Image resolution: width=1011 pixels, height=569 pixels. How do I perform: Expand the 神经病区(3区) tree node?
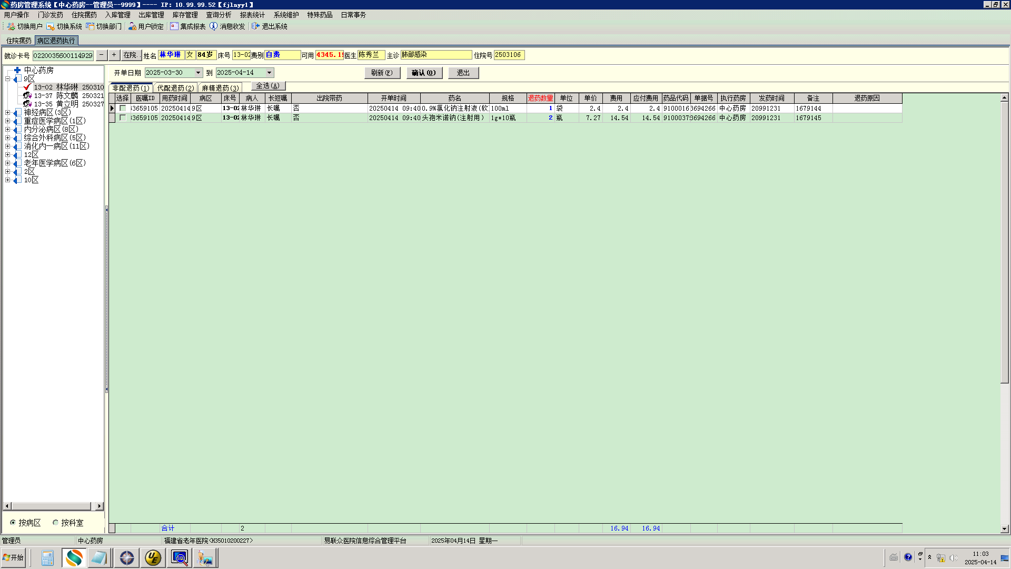click(x=8, y=112)
